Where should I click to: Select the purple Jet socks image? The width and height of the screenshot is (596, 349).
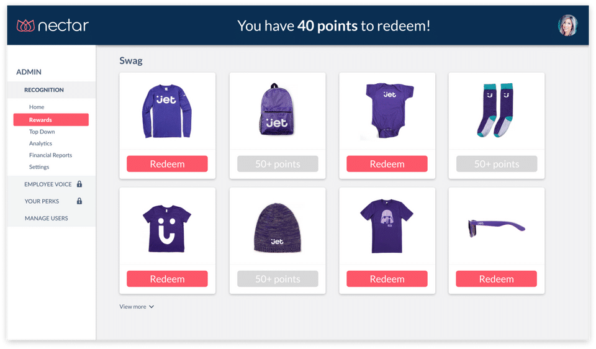click(496, 111)
